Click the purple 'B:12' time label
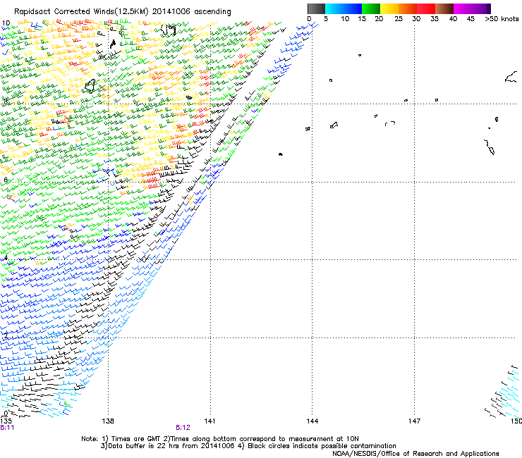Viewport: 522px width, 458px height. (183, 428)
